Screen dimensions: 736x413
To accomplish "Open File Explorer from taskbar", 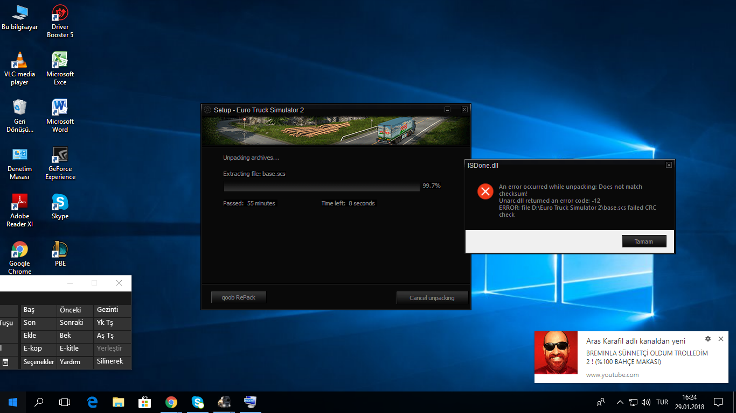I will click(x=119, y=402).
